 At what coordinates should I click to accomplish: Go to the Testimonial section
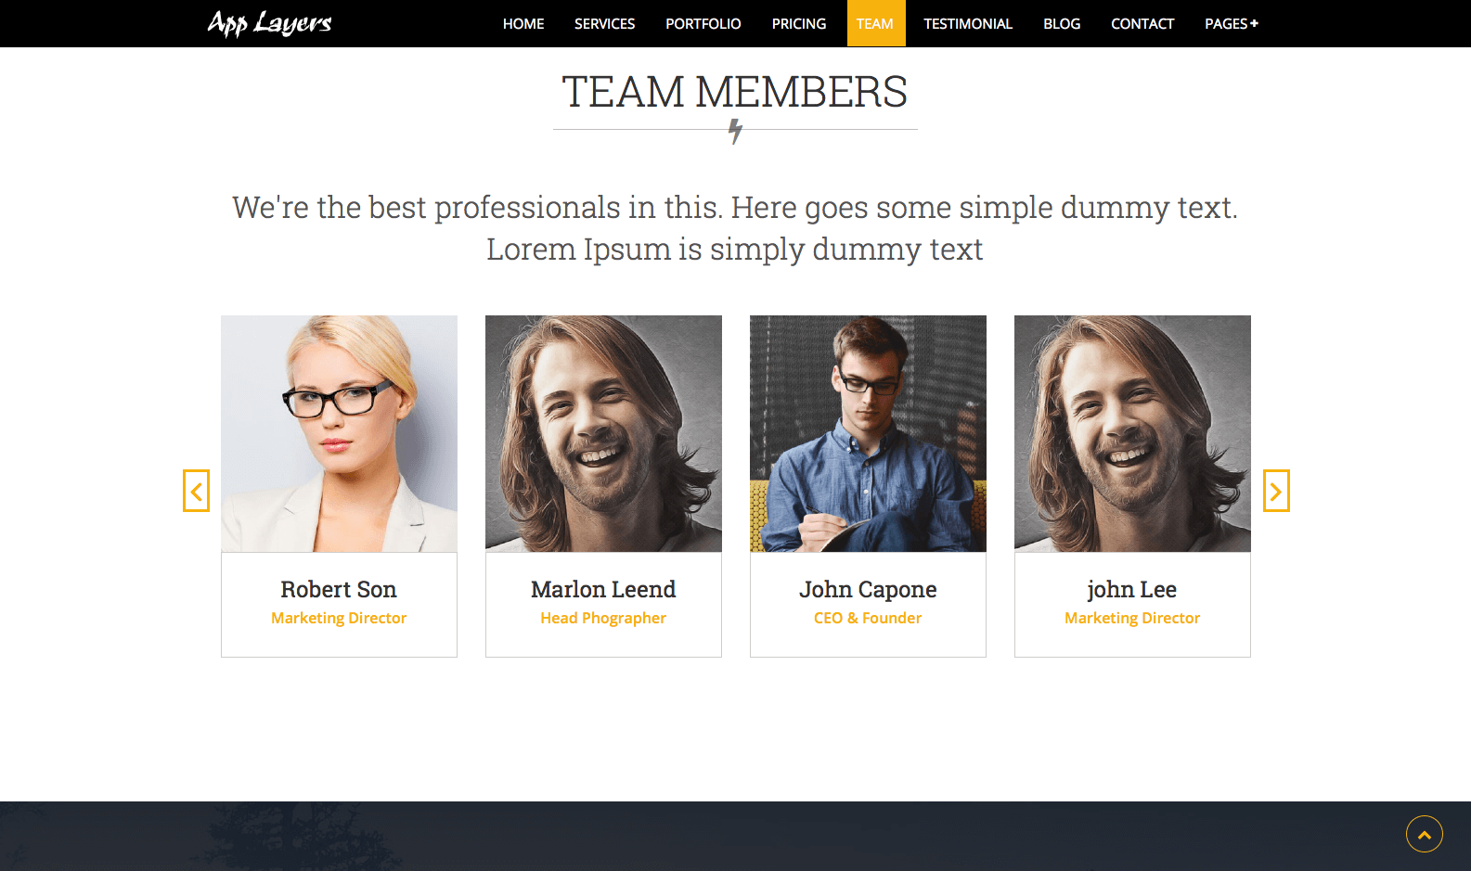click(968, 23)
